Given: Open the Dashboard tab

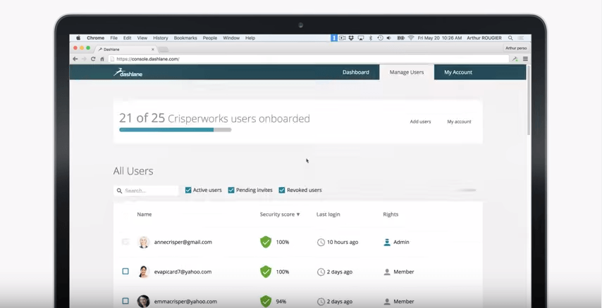Looking at the screenshot, I should (x=356, y=72).
